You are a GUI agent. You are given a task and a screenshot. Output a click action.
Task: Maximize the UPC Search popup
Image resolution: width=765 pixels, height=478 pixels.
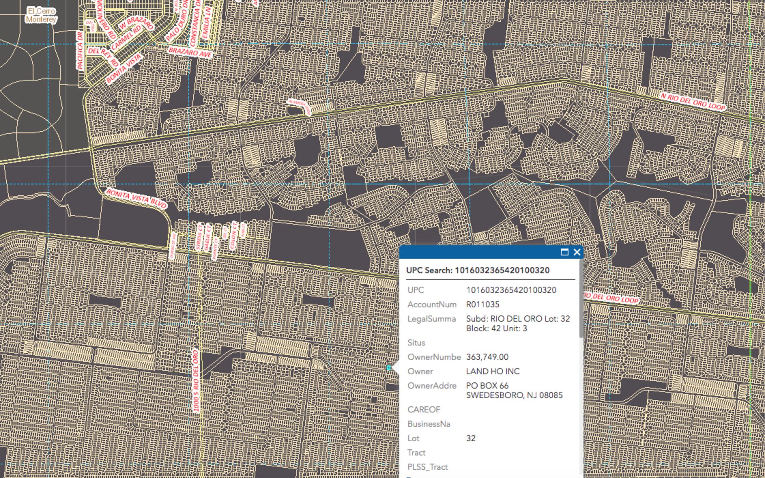[x=564, y=252]
